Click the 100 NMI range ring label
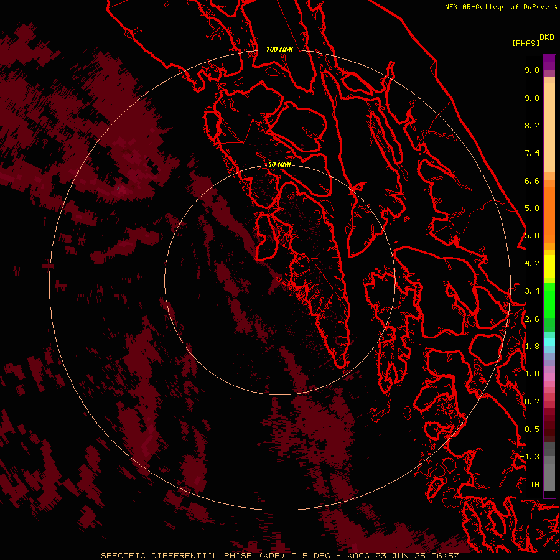Image resolution: width=560 pixels, height=560 pixels. pyautogui.click(x=279, y=49)
